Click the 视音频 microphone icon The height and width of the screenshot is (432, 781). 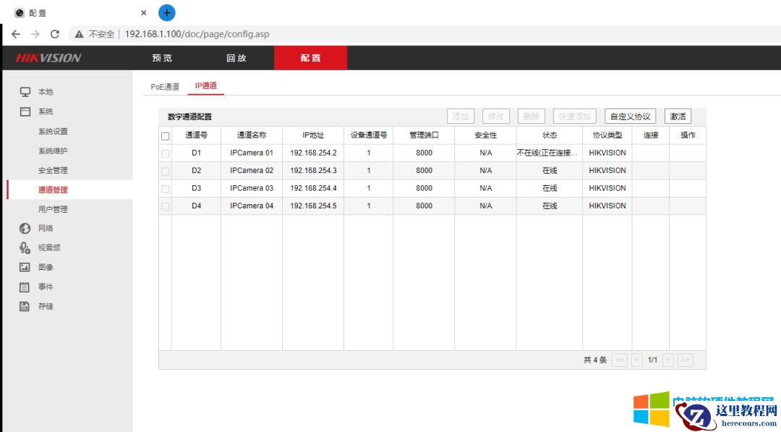pos(25,247)
